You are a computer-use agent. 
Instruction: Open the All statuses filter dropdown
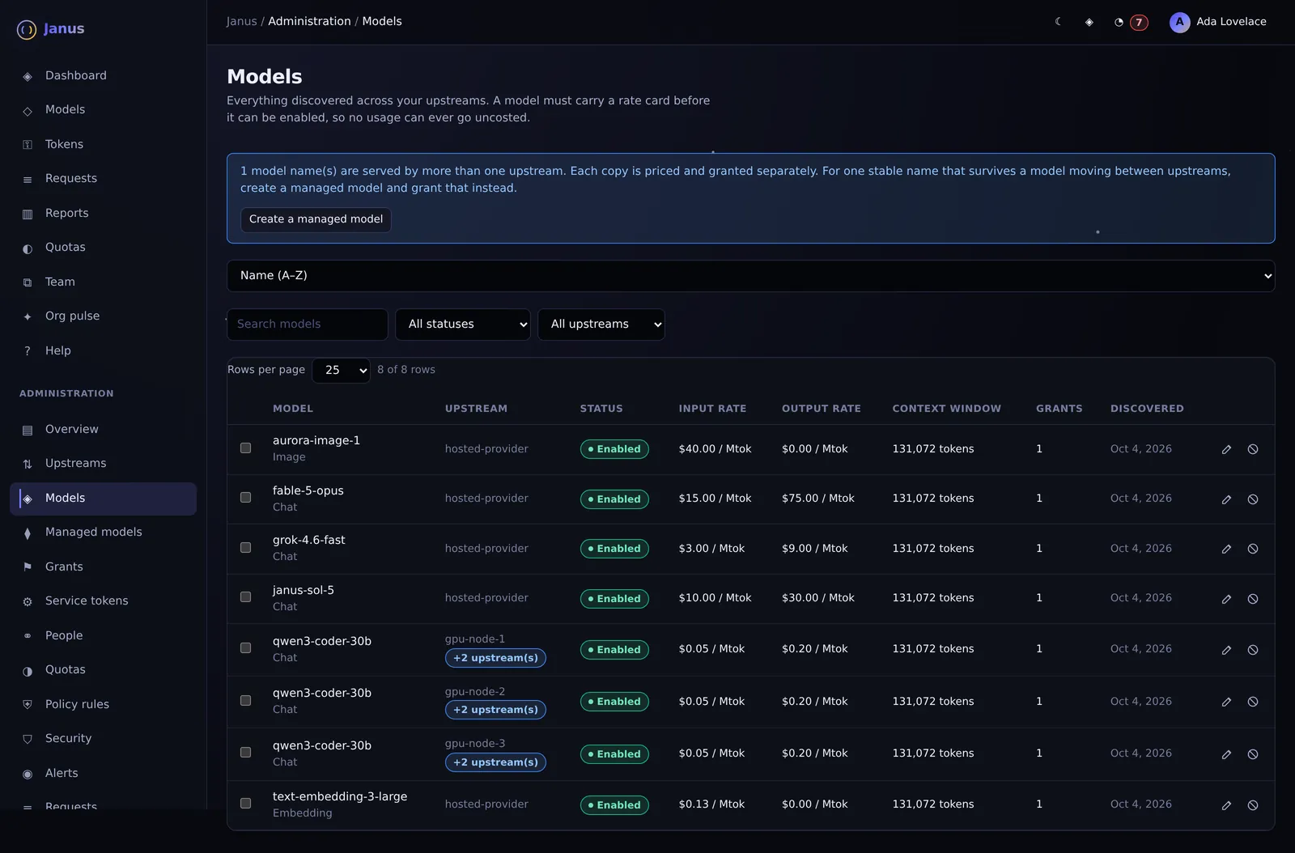pyautogui.click(x=463, y=325)
